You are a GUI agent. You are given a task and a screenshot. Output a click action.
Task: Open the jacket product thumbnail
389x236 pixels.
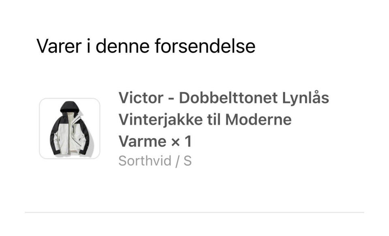(69, 128)
